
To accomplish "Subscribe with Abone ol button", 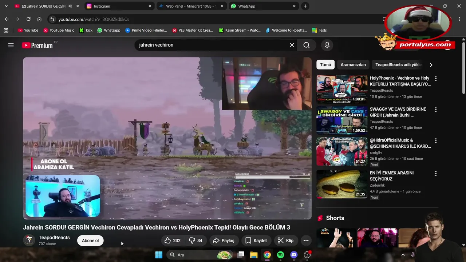I will pyautogui.click(x=90, y=241).
